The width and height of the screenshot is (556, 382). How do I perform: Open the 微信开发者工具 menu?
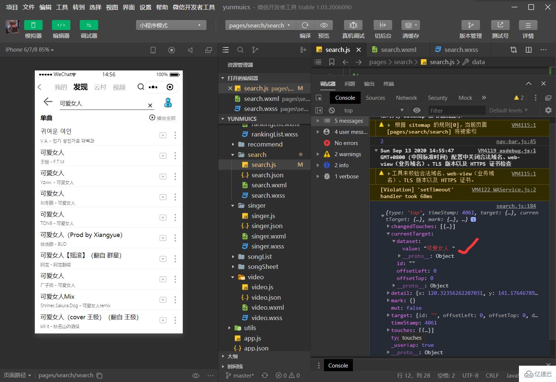coord(194,7)
